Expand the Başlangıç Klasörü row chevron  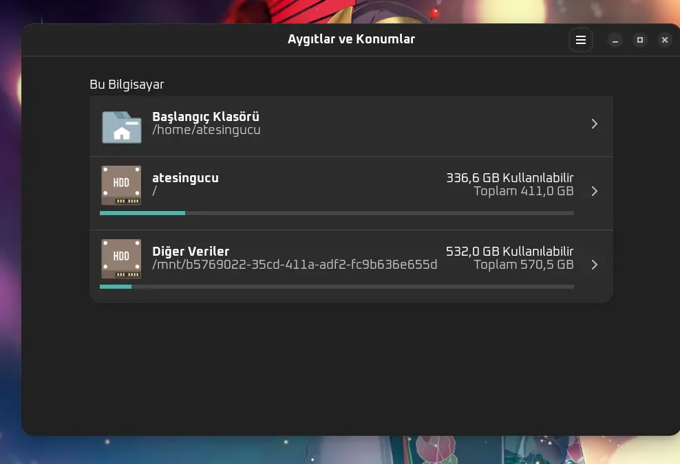tap(595, 124)
